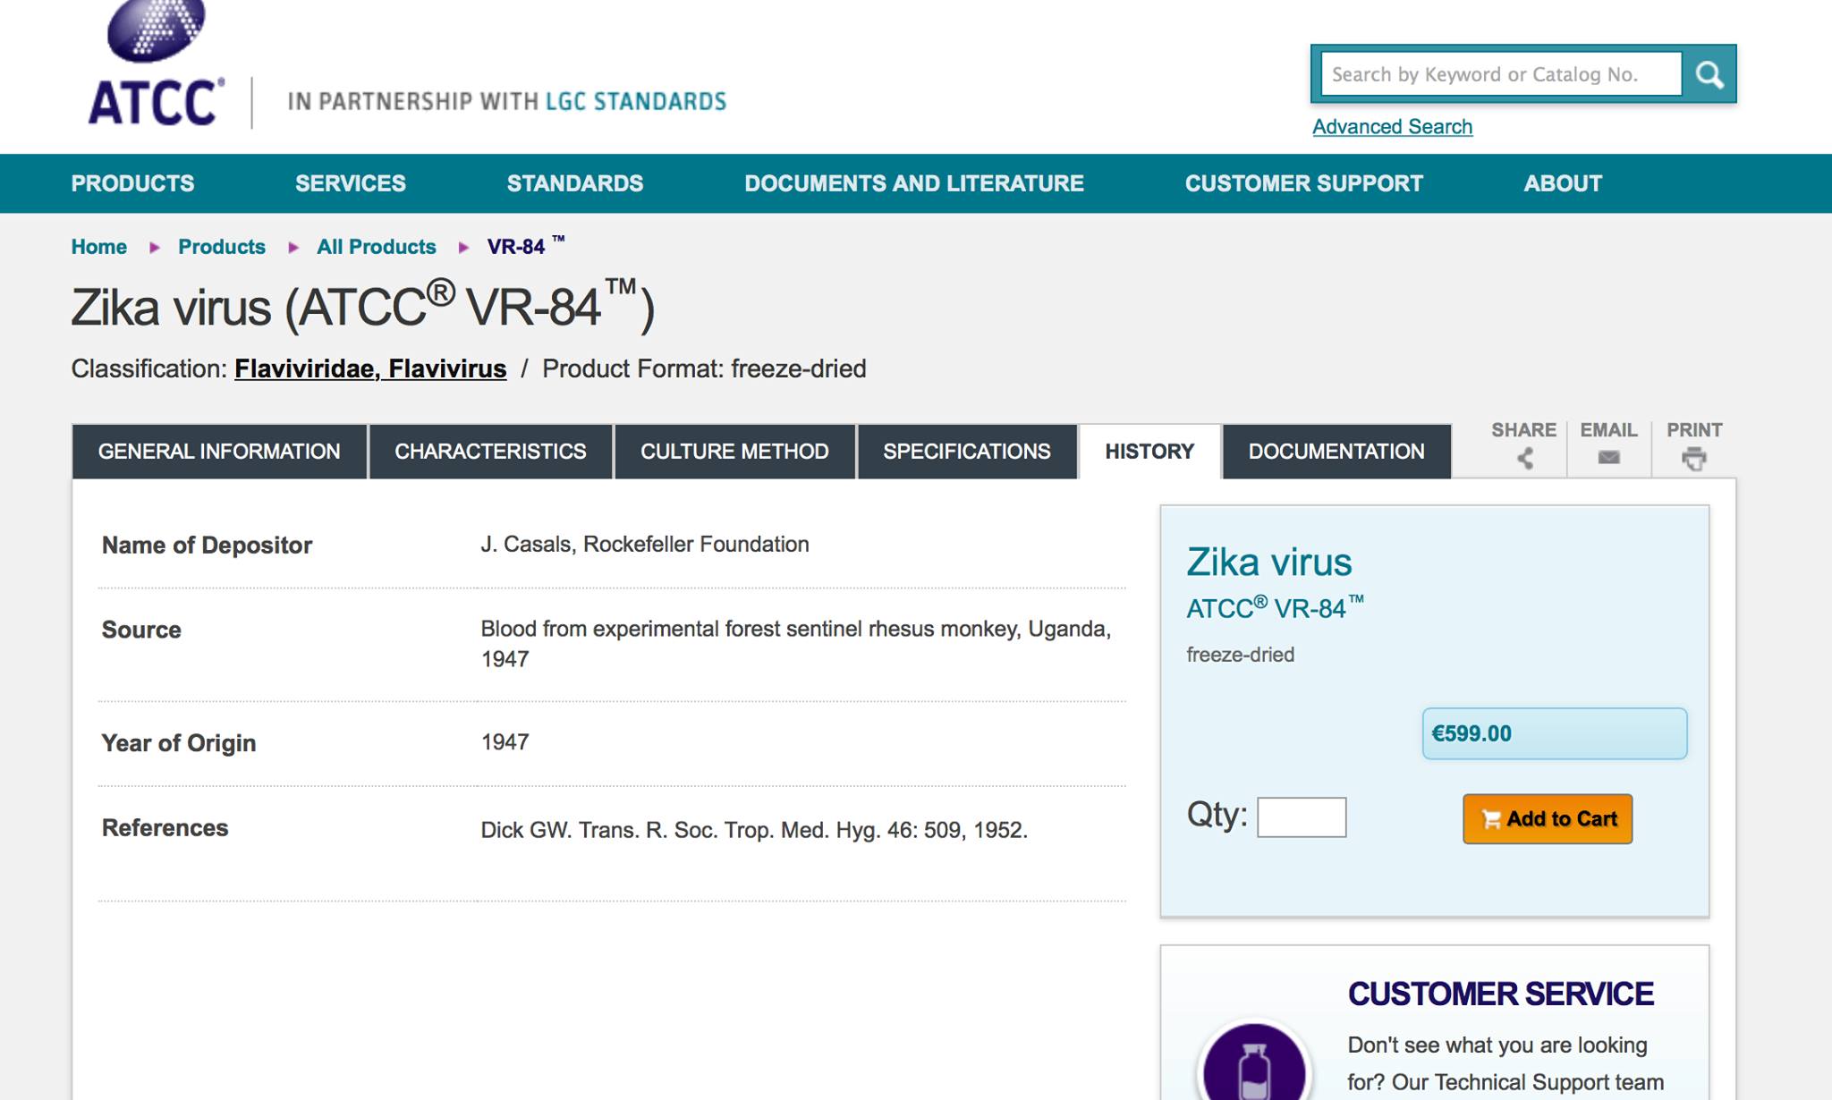Switch to the General Information tab

[x=219, y=452]
